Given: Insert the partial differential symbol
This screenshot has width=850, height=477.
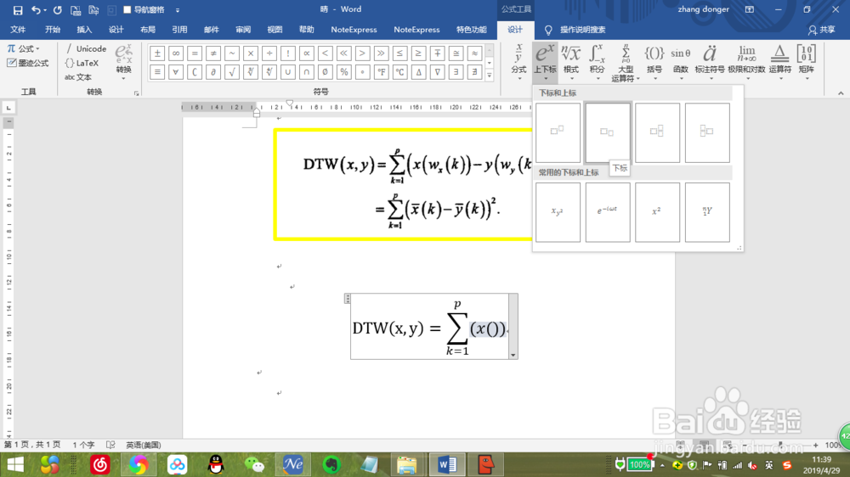Looking at the screenshot, I should coord(213,71).
